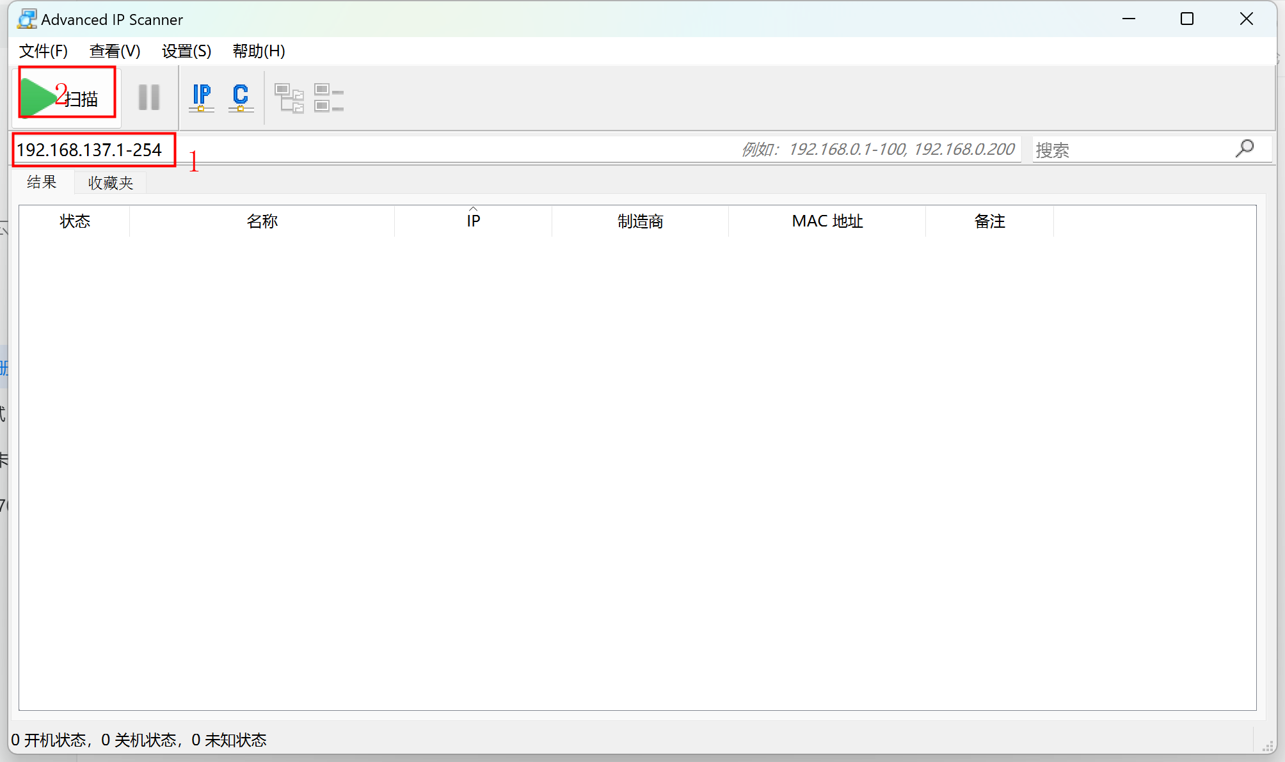
Task: Click the class C subnet icon
Action: point(241,98)
